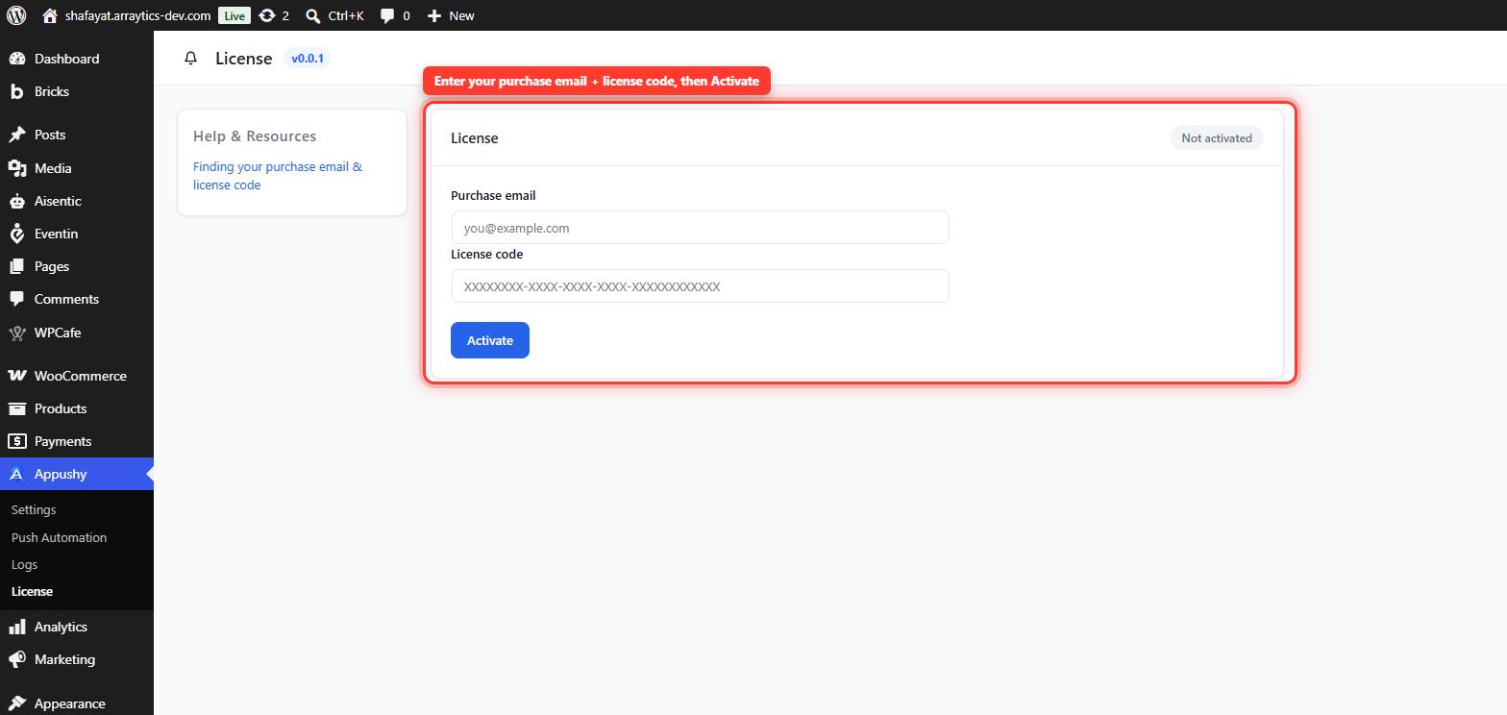Click the Appearance brush icon
Viewport: 1507px width, 715px height.
point(17,703)
